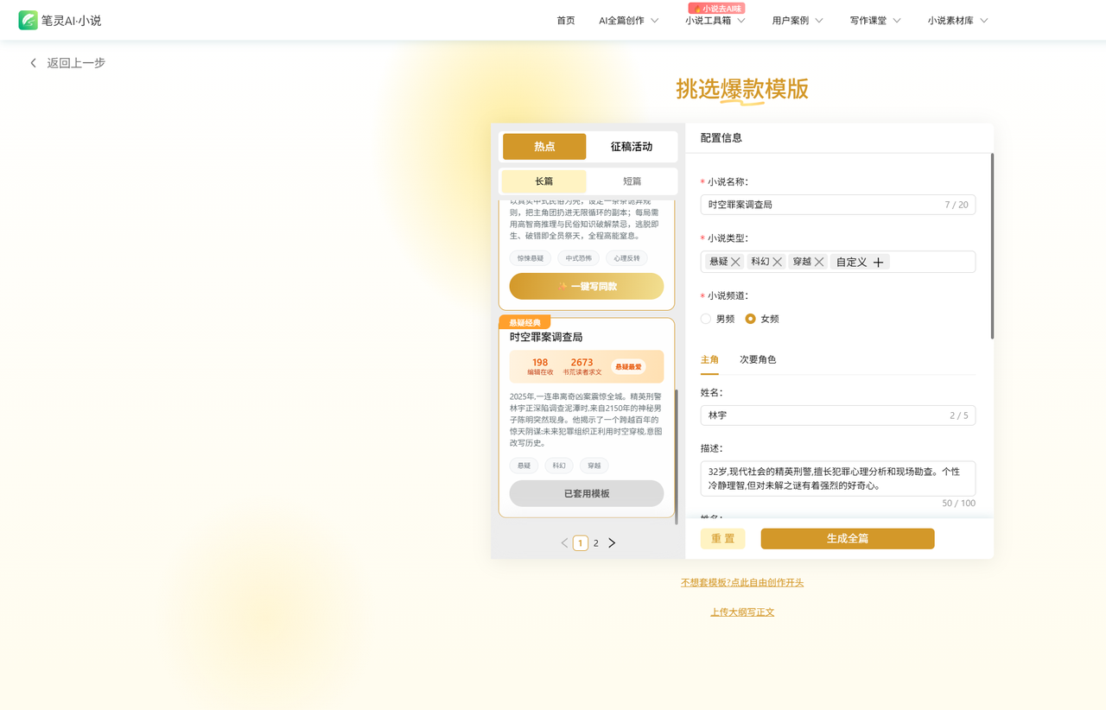Switch to the 热点 tab

[544, 147]
